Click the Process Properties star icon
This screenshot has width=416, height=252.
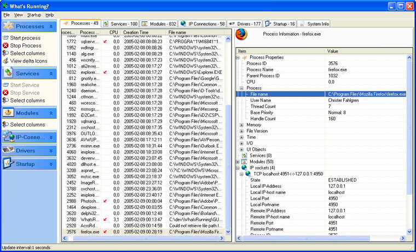[x=244, y=58]
